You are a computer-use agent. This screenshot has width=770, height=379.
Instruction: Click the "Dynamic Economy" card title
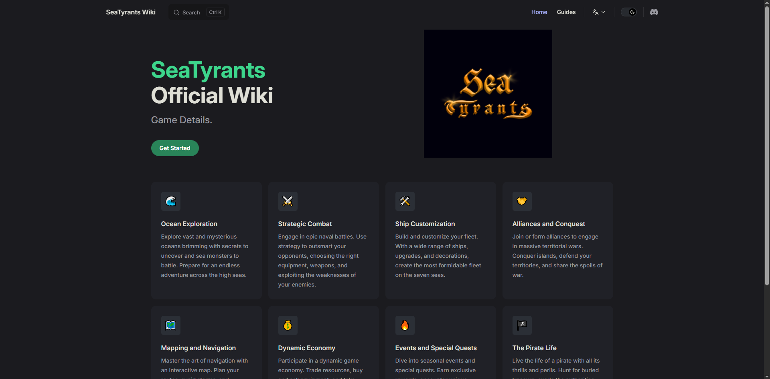[x=307, y=348]
